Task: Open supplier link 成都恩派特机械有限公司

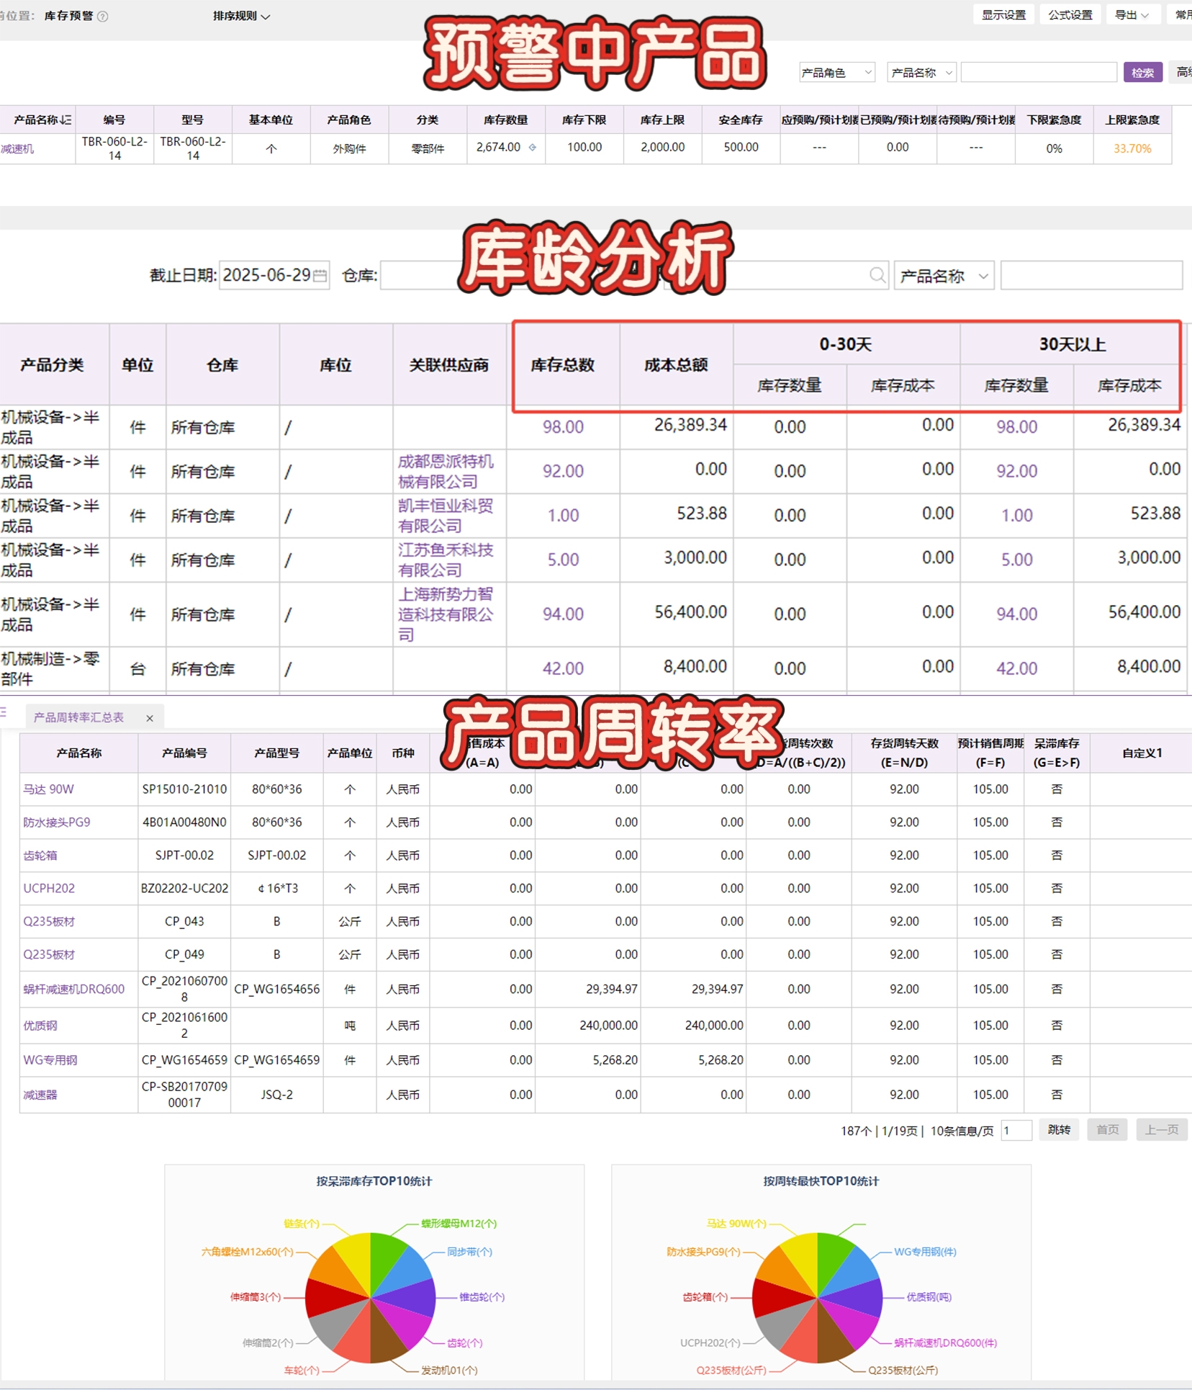Action: point(446,472)
